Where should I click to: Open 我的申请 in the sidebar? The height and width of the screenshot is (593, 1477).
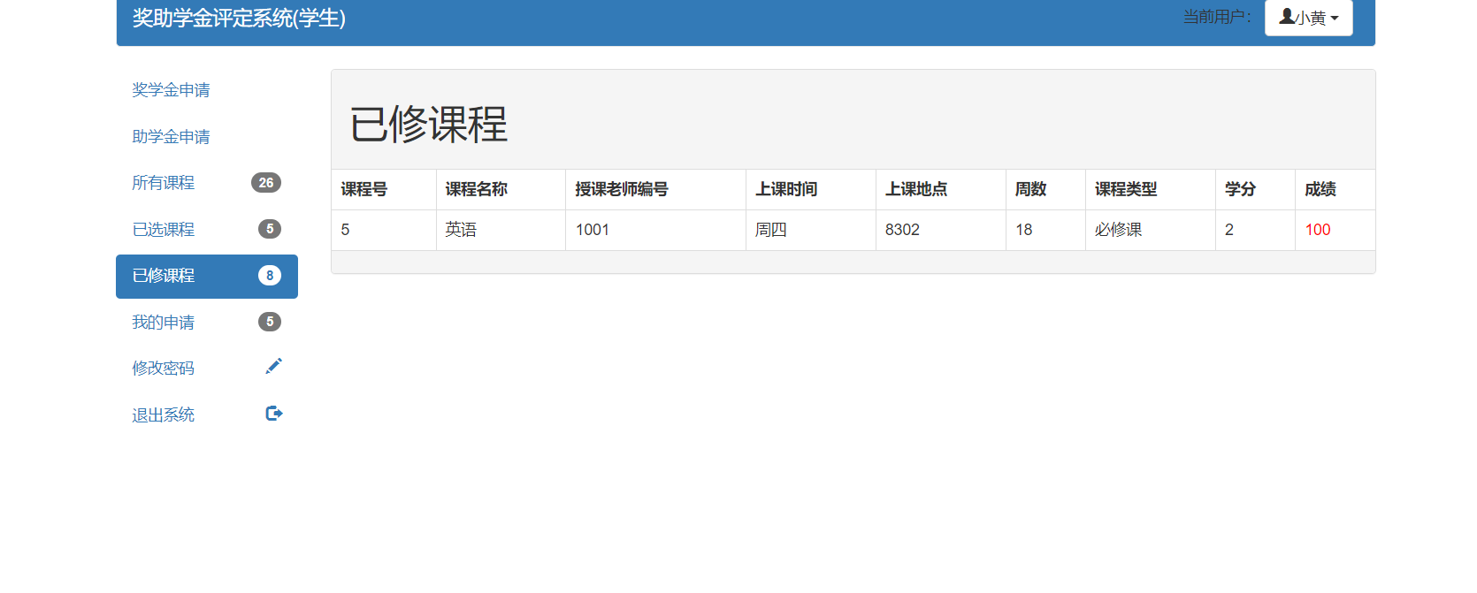pos(207,323)
